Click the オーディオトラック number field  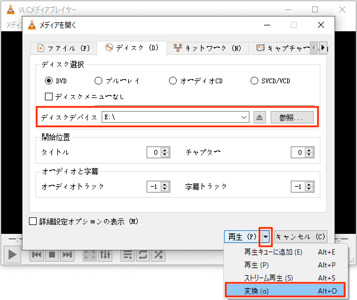154,187
